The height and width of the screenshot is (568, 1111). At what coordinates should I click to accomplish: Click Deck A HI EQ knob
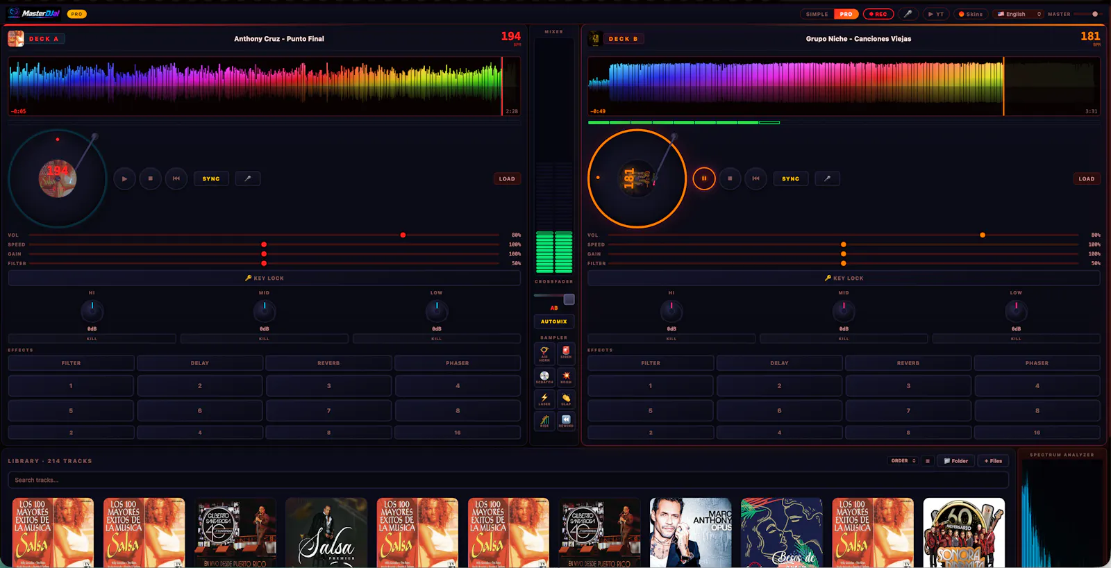[x=92, y=310]
